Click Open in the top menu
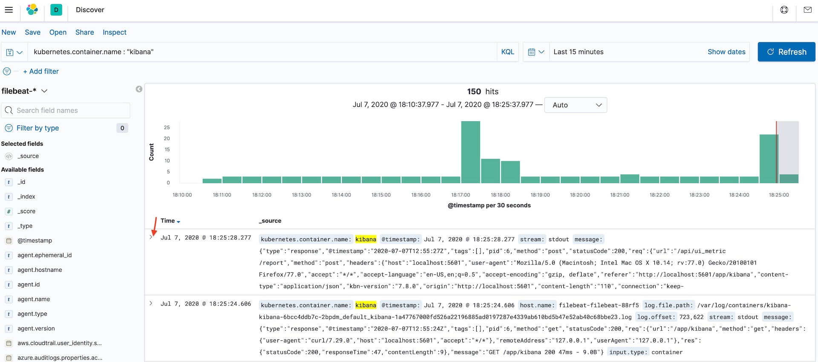The height and width of the screenshot is (362, 818). pyautogui.click(x=58, y=32)
